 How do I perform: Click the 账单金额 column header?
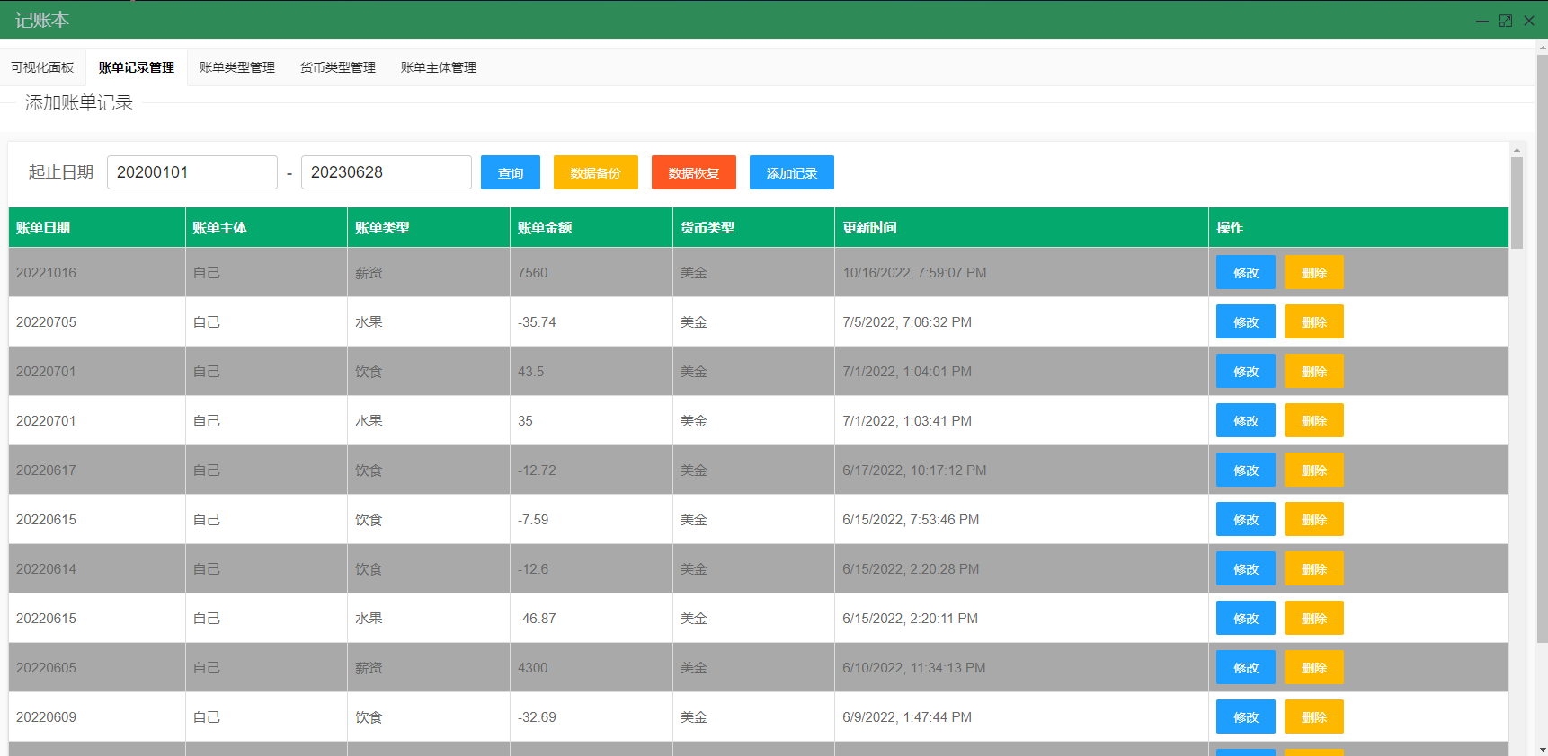(592, 227)
